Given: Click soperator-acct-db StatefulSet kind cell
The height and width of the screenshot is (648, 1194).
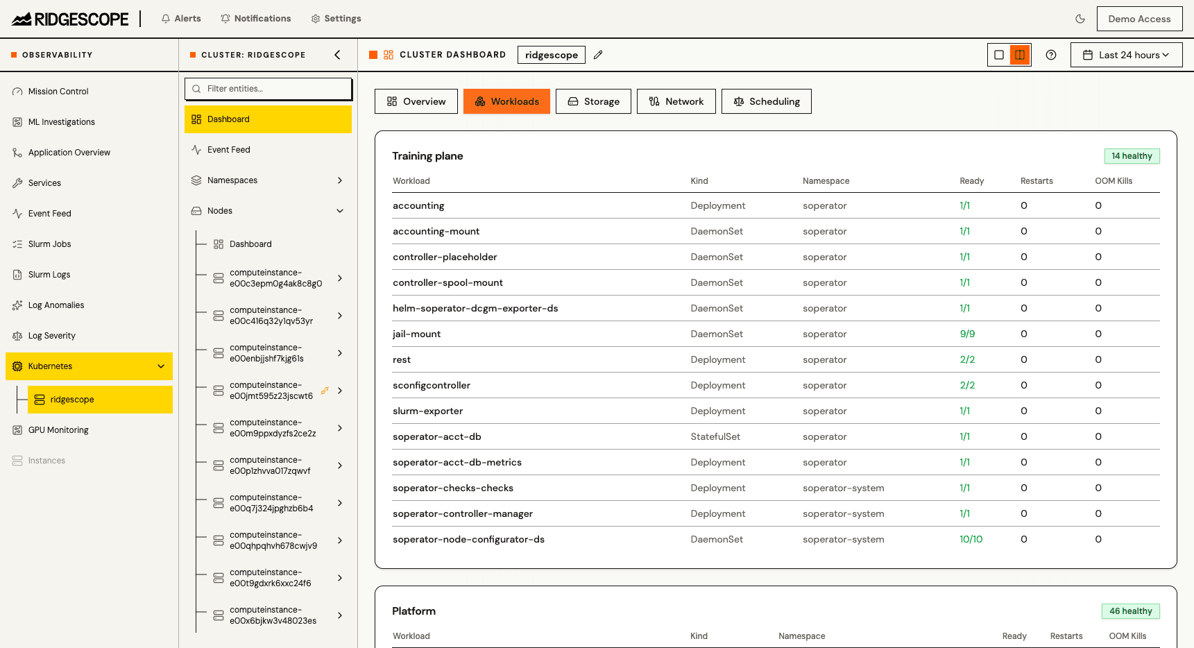Looking at the screenshot, I should tap(715, 437).
